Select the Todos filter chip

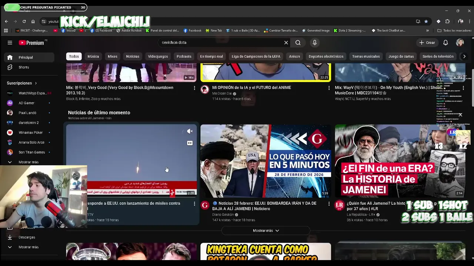pyautogui.click(x=74, y=57)
